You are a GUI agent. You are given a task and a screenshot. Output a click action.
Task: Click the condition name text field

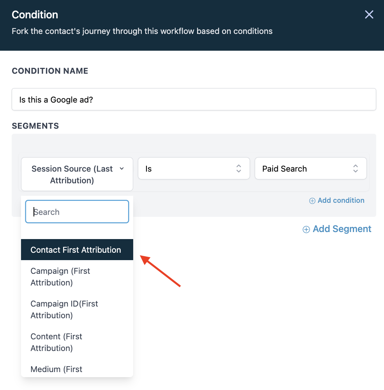194,99
